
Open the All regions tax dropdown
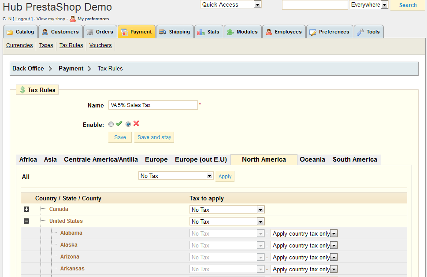176,176
